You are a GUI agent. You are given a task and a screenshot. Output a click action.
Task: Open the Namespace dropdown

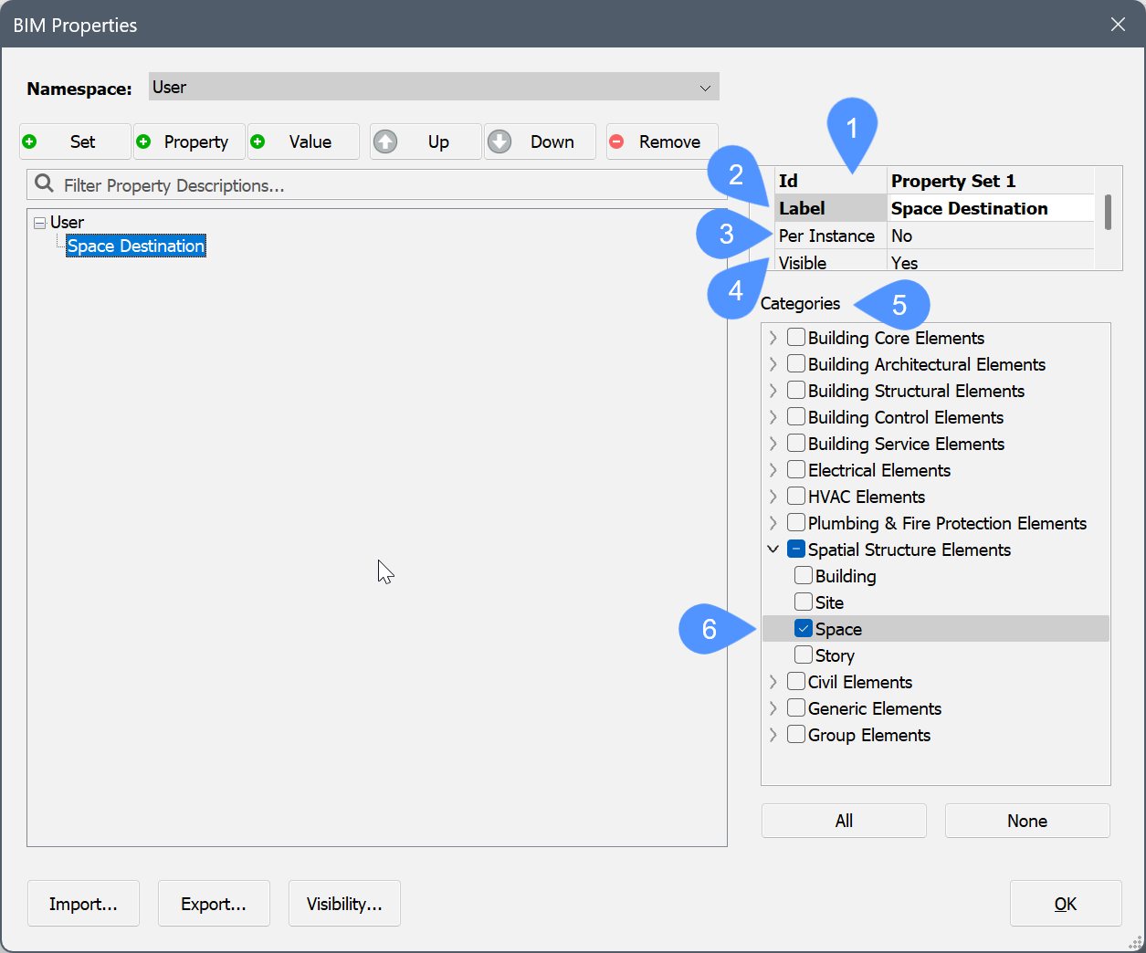[x=704, y=88]
